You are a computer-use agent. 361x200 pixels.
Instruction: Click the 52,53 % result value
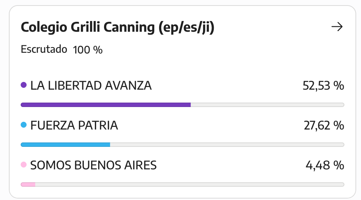click(323, 86)
